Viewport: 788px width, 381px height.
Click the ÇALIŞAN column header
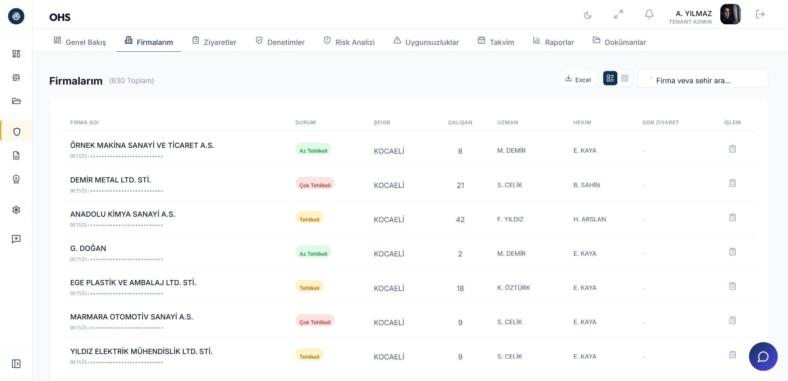tap(460, 123)
